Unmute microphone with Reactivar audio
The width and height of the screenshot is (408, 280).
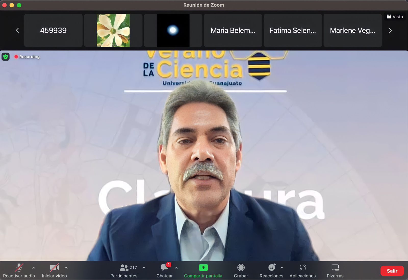19,268
